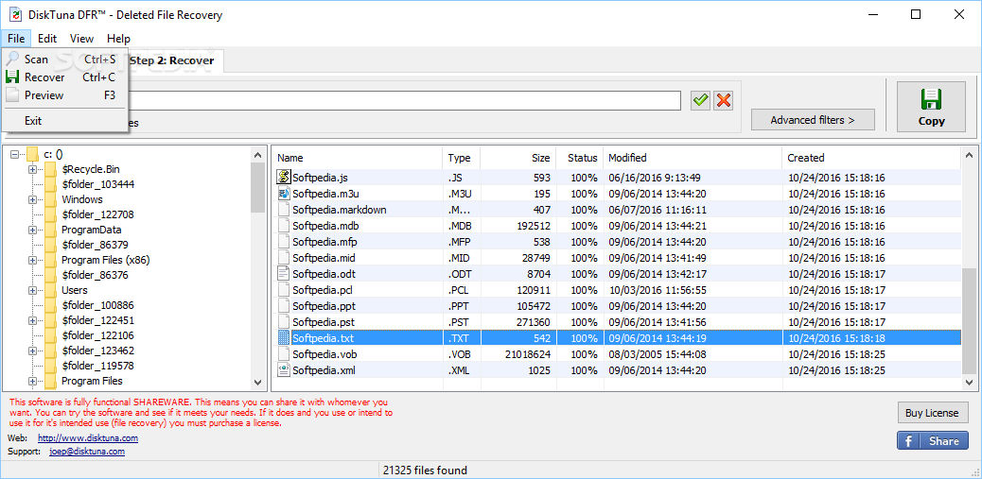The width and height of the screenshot is (982, 479).
Task: Sort by the Type column header
Action: point(461,158)
